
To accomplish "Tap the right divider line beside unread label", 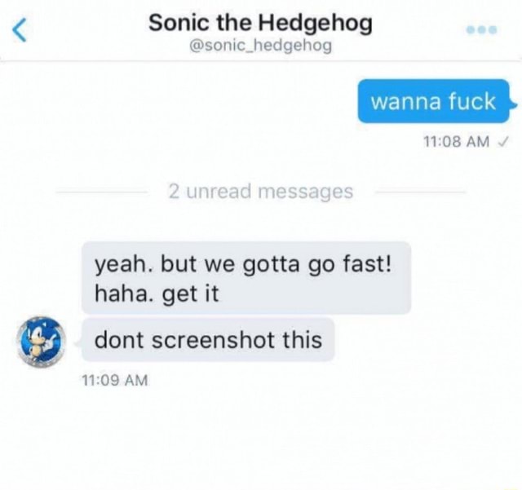I will coord(421,192).
